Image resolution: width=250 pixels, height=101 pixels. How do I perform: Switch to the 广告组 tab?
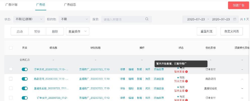pyautogui.click(x=41, y=5)
